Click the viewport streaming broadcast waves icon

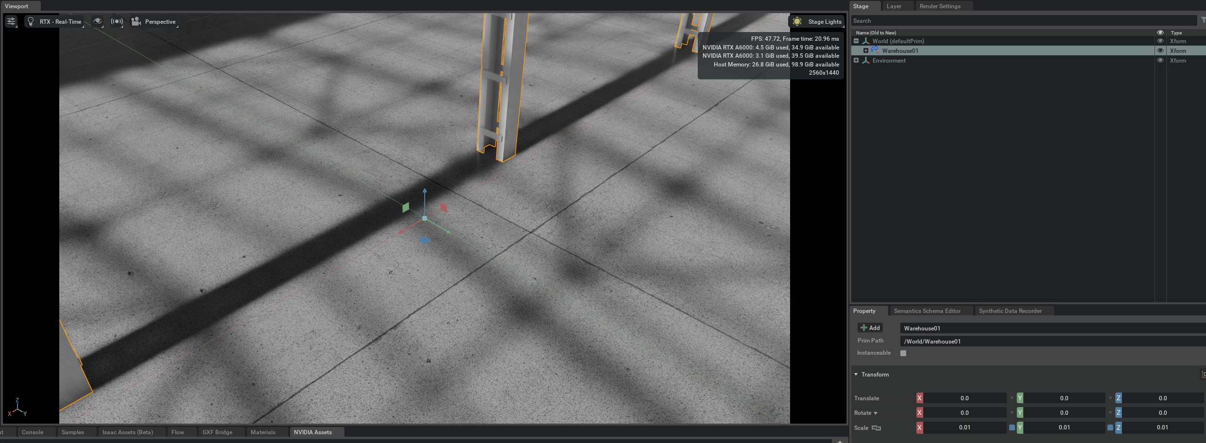pyautogui.click(x=117, y=21)
